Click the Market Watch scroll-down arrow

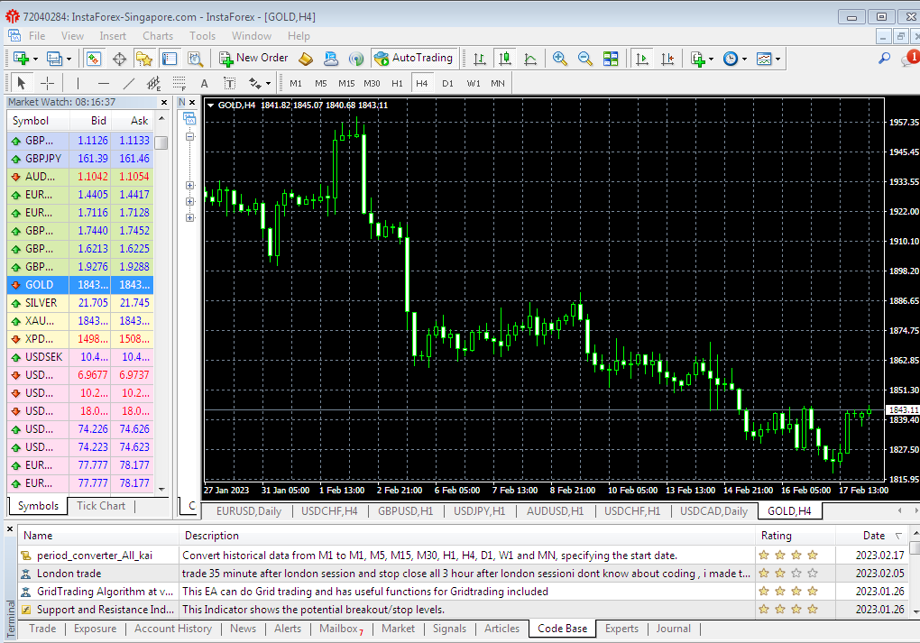pos(161,490)
